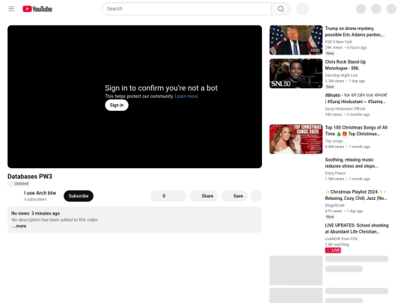Viewport: 404px width, 303px height.
Task: Click the red LIVE badge
Action: (x=333, y=250)
